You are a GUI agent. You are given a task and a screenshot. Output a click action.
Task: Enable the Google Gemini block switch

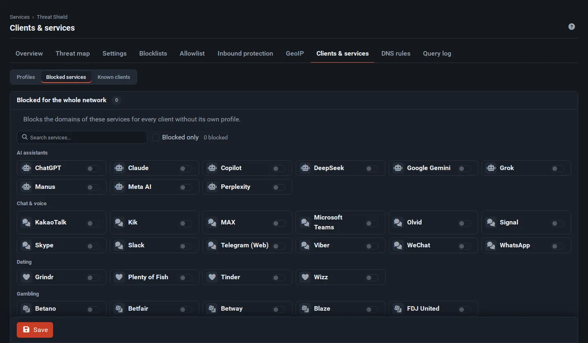click(x=465, y=168)
